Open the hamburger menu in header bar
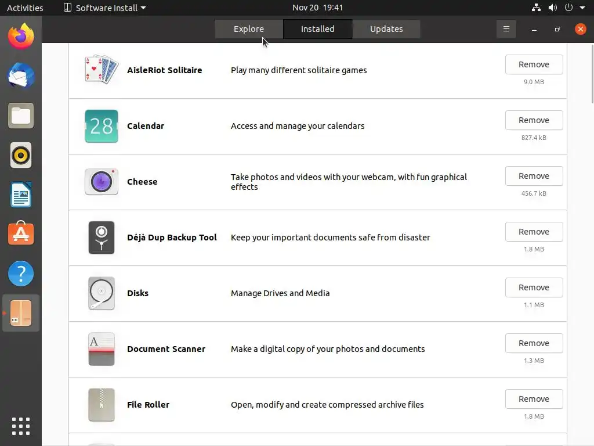594x446 pixels. 506,29
